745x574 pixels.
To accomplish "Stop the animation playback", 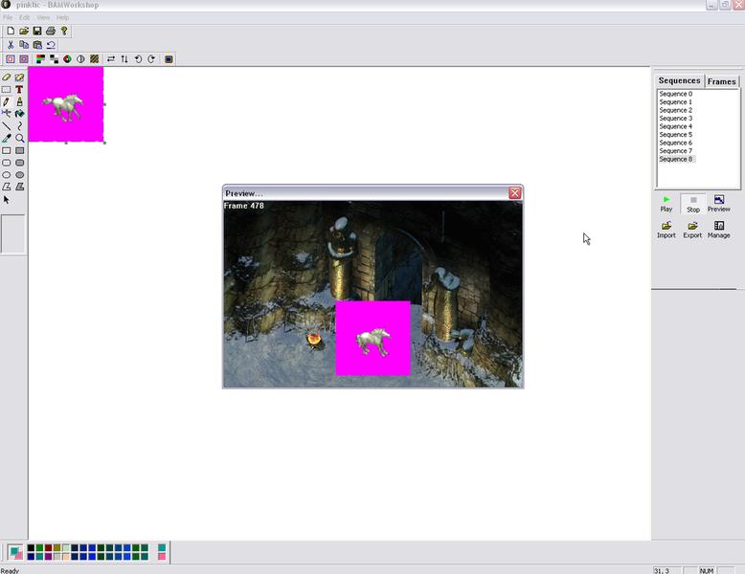I will point(692,204).
